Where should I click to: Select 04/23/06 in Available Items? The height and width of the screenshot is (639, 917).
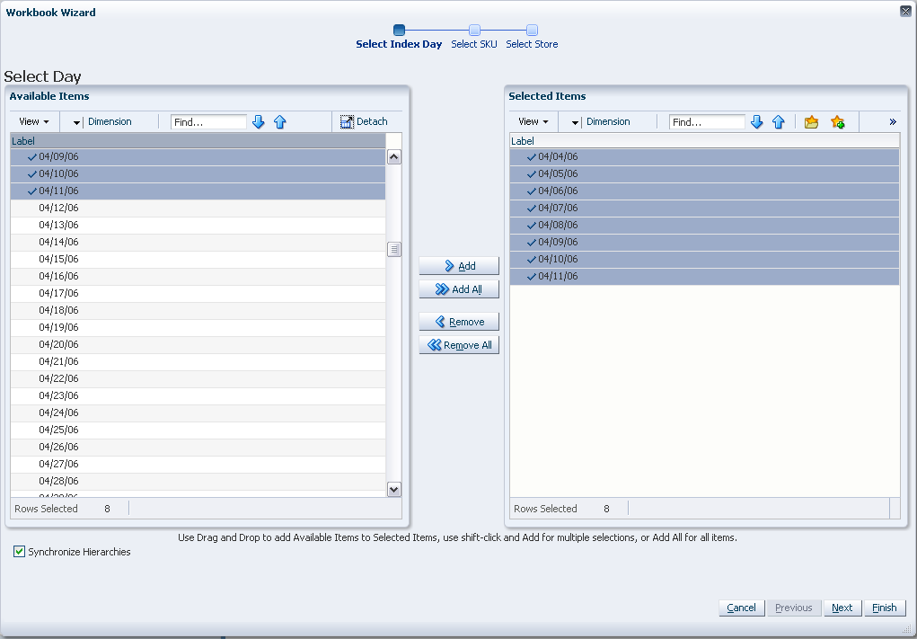(x=198, y=395)
